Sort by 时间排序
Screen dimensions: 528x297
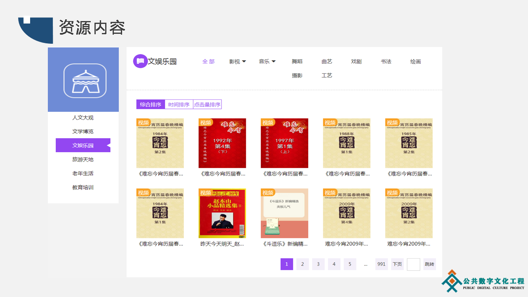coord(179,104)
